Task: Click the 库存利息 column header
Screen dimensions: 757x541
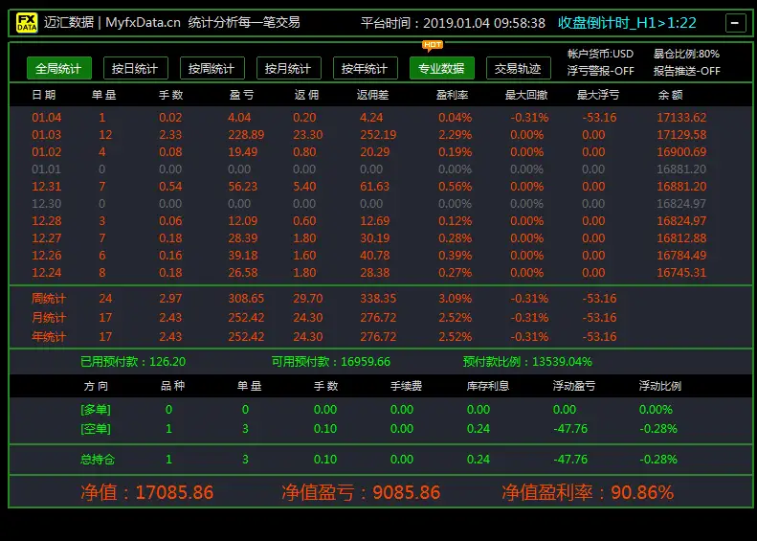Action: [488, 386]
